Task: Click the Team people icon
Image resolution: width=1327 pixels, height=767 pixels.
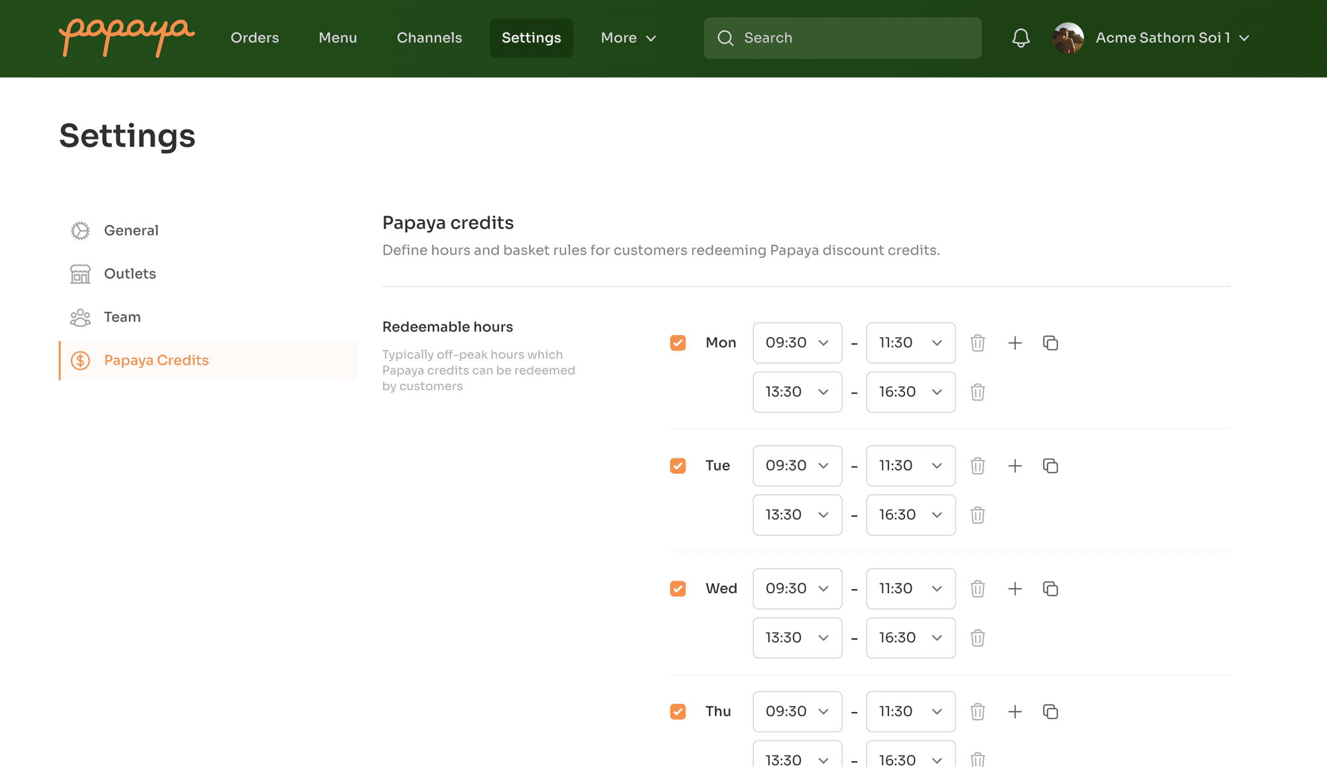Action: coord(80,317)
